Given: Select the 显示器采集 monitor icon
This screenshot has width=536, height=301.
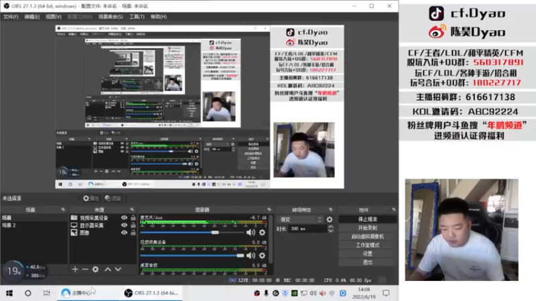Looking at the screenshot, I should coord(74,225).
